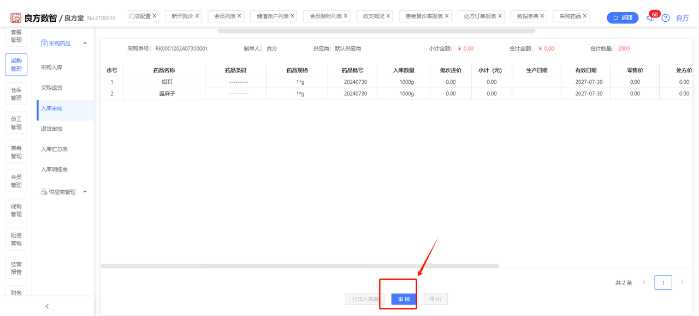Screen dimensions: 699x316
Task: Click the 返回 button
Action: [x=623, y=18]
